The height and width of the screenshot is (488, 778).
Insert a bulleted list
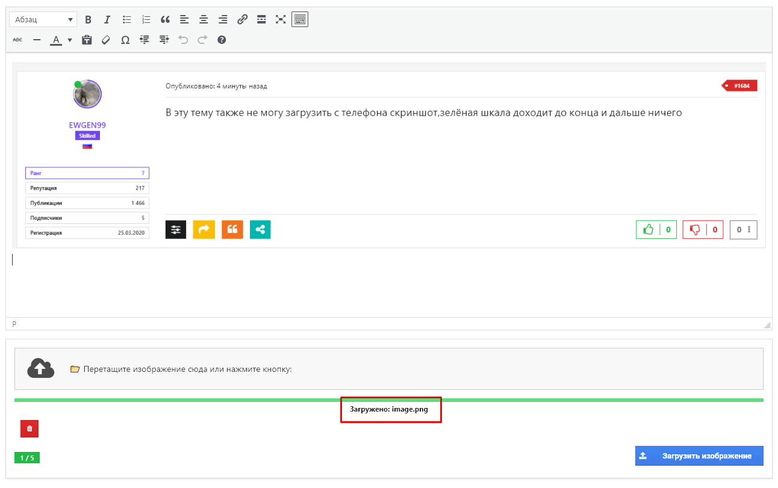pyautogui.click(x=126, y=19)
